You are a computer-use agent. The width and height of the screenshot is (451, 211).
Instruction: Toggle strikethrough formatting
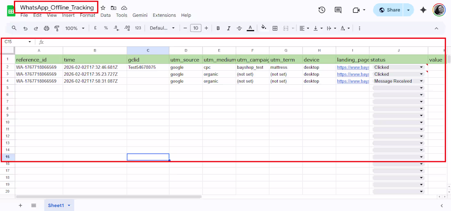coord(239,28)
